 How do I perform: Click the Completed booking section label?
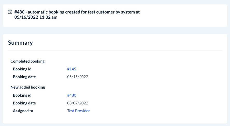[27, 61]
